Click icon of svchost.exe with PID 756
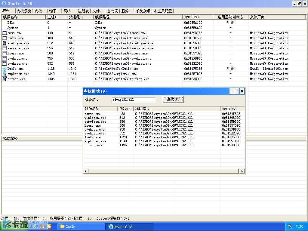 point(4,58)
